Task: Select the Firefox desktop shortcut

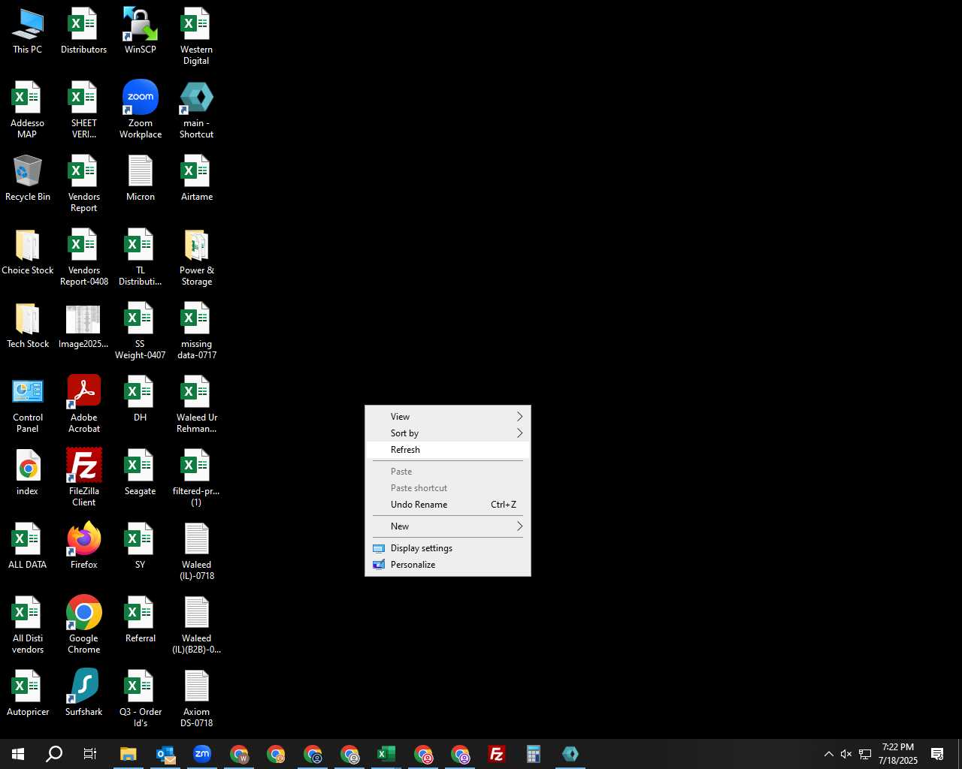Action: click(83, 547)
